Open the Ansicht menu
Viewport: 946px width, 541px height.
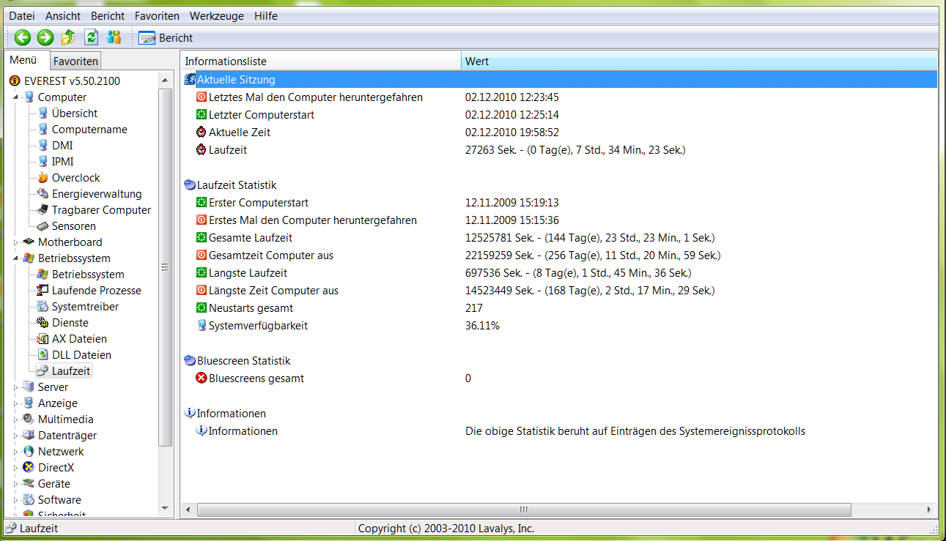point(63,15)
